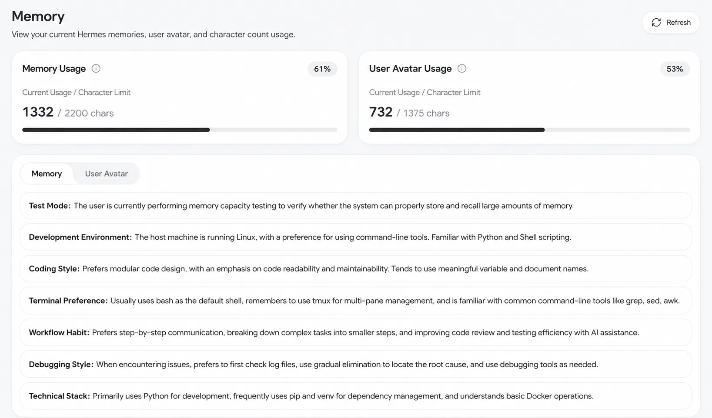
Task: Open the Coding Style memory entry
Action: pos(356,269)
